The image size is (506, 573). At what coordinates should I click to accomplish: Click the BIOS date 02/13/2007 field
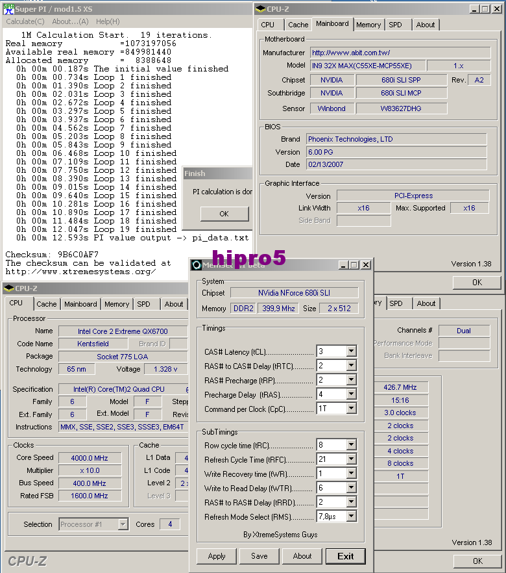(396, 164)
